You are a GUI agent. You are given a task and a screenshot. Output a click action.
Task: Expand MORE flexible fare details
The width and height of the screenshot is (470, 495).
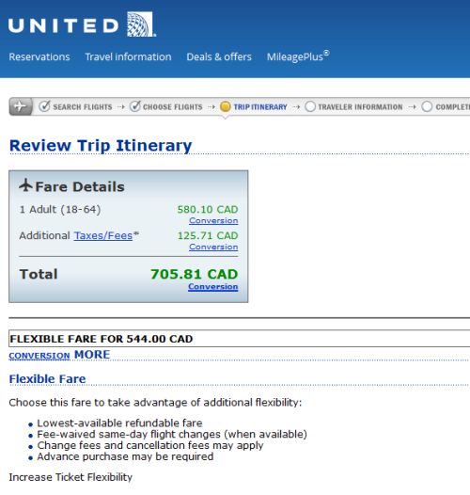pos(92,355)
